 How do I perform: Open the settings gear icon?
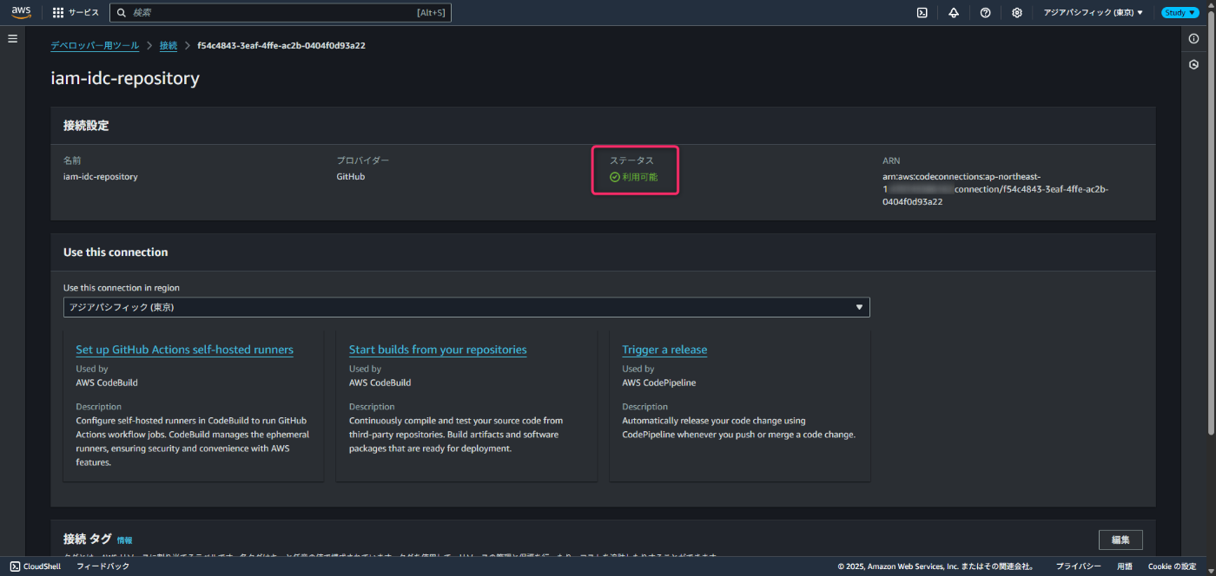(x=1016, y=13)
